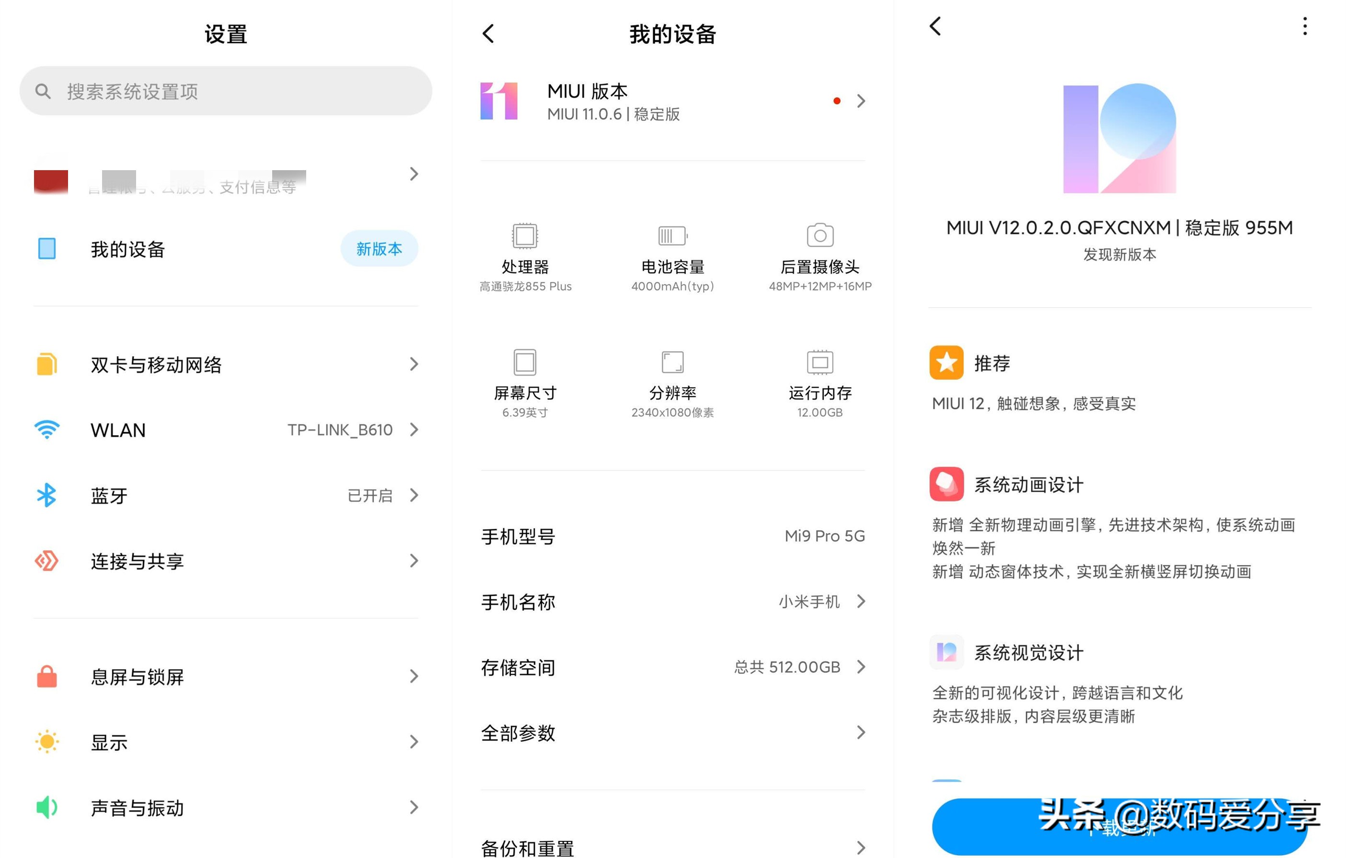Screen dimensions: 1346x858
Task: Open 备份和重置 row
Action: (x=672, y=848)
